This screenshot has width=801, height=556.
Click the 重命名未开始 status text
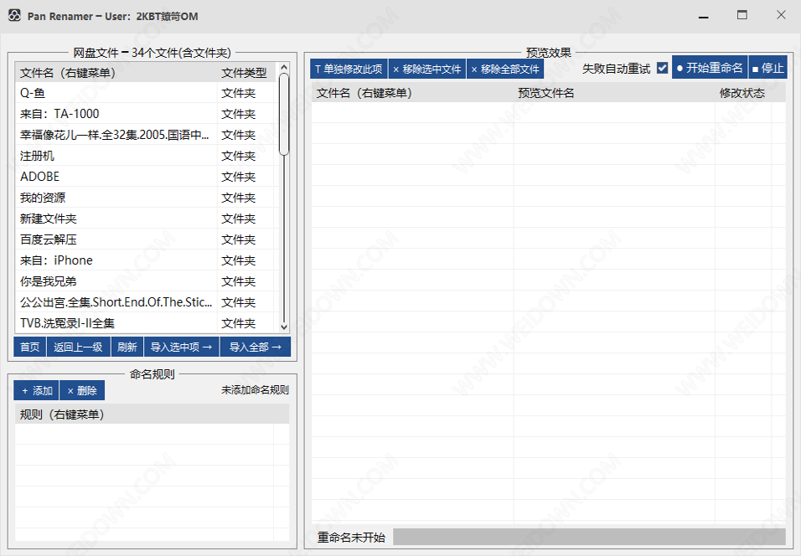click(x=351, y=537)
